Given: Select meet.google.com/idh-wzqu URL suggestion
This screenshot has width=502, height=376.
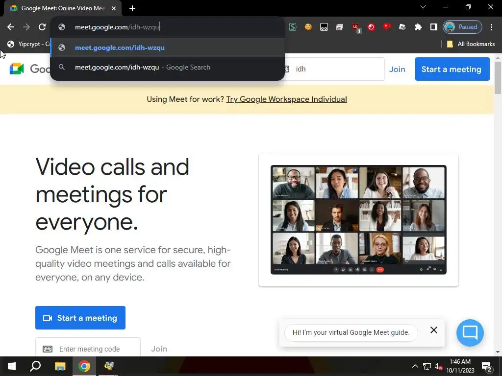Looking at the screenshot, I should coord(168,47).
